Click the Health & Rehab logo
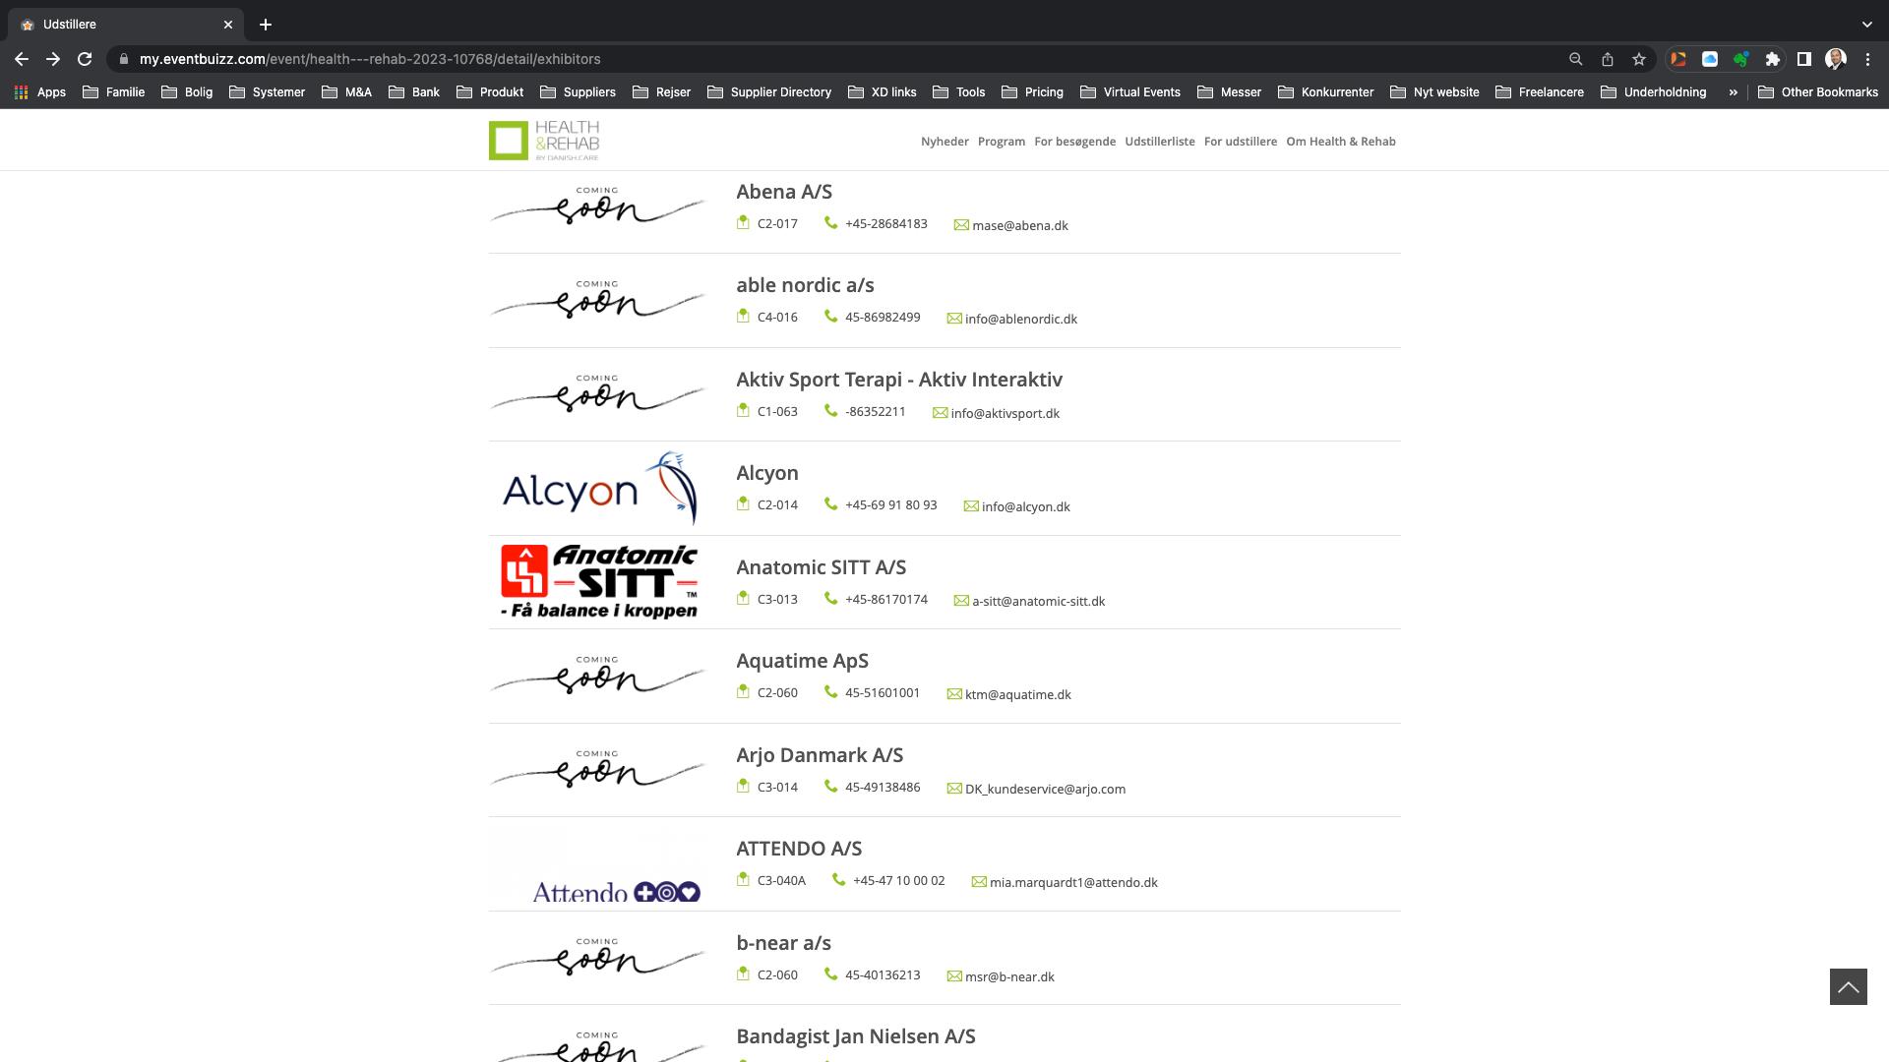The image size is (1889, 1062). coord(544,141)
